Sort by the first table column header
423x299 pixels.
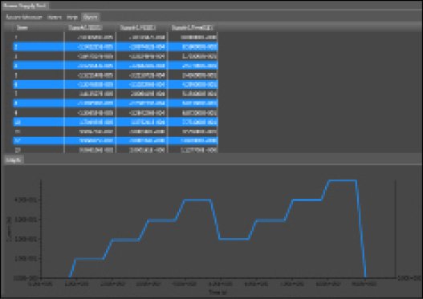point(22,27)
